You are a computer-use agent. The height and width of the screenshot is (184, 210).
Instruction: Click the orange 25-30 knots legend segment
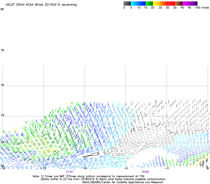pyautogui.click(x=164, y=3)
